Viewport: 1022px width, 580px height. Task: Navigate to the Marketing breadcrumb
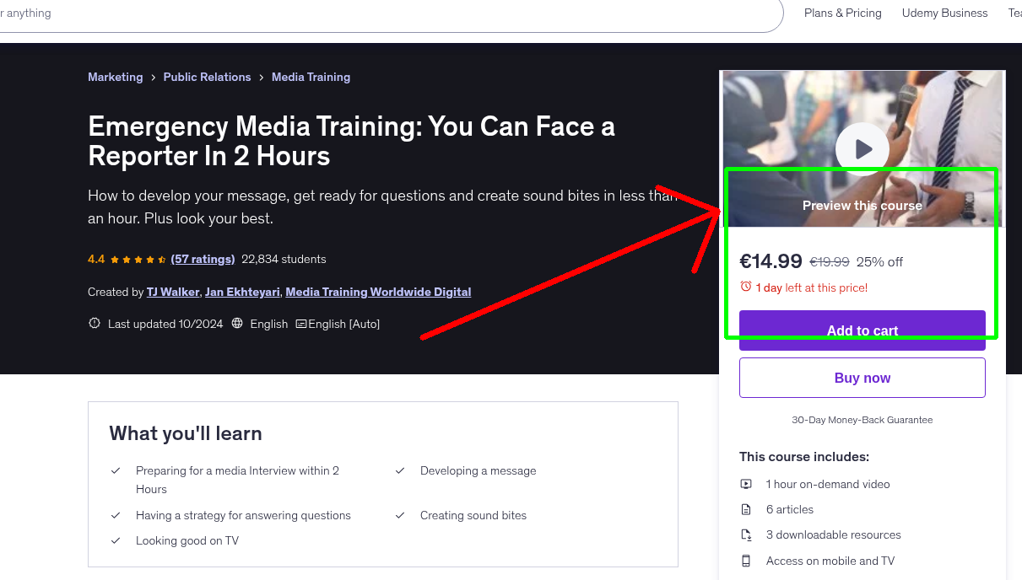pyautogui.click(x=116, y=77)
